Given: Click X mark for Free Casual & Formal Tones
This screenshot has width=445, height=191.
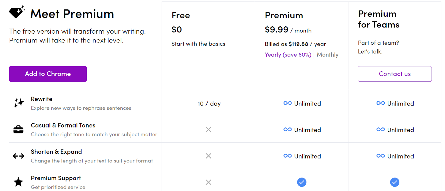Looking at the screenshot, I should click(x=208, y=129).
